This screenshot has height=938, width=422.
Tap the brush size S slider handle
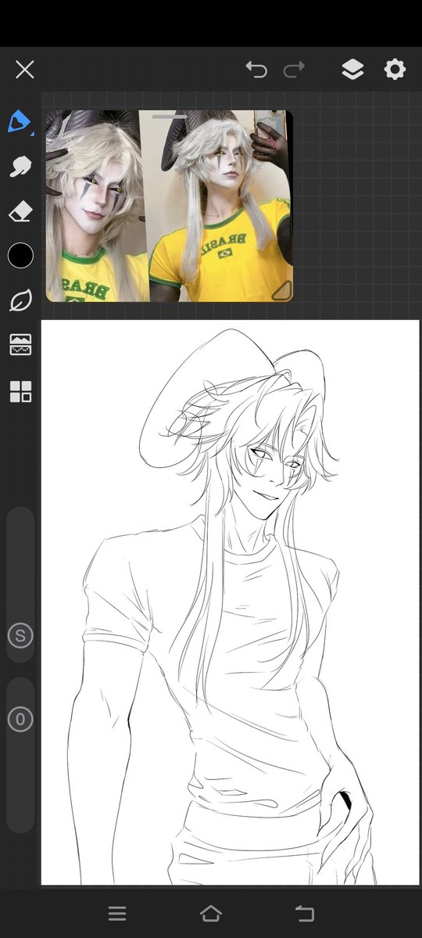[x=20, y=635]
